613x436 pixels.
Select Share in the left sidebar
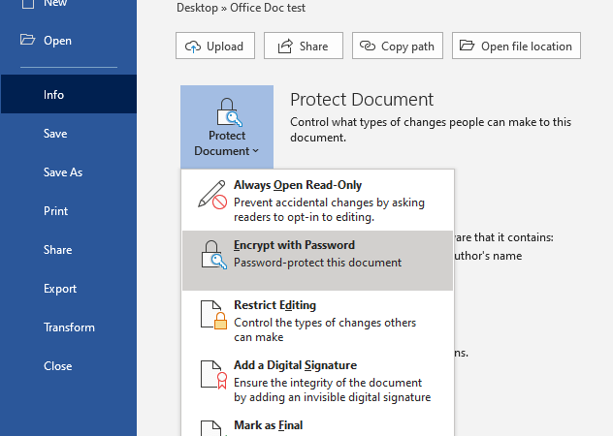click(x=69, y=250)
